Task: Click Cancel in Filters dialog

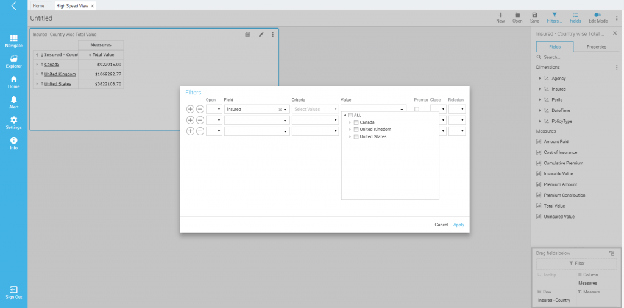Action: coord(441,225)
